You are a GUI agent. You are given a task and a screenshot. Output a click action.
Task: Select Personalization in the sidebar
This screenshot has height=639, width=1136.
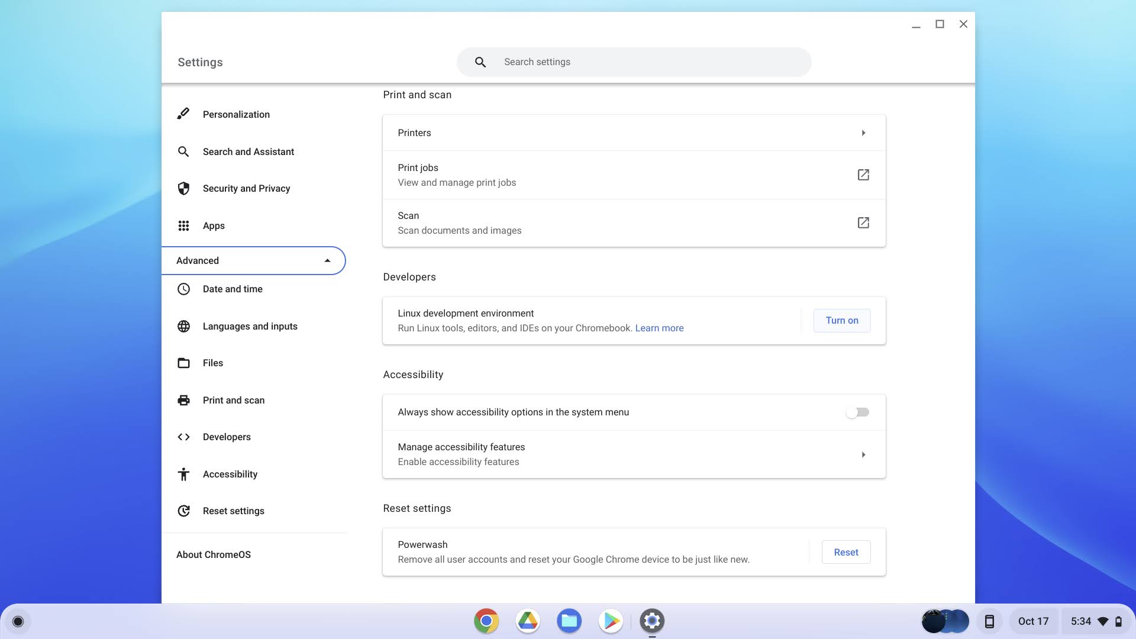253,114
